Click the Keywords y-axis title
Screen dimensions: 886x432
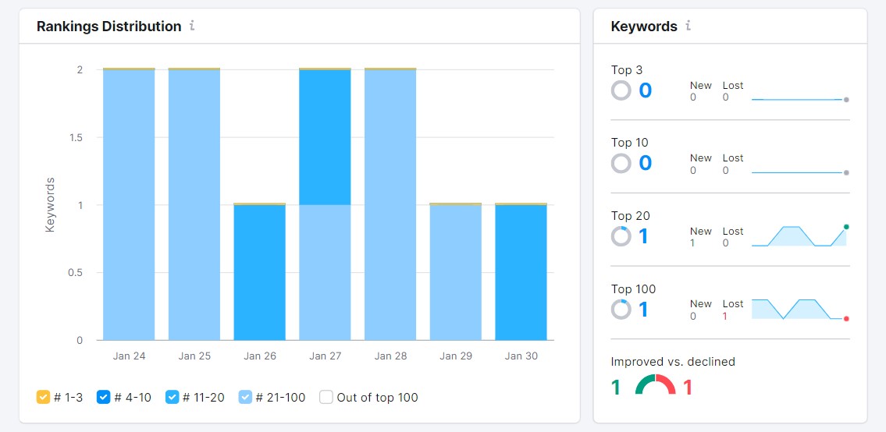coord(50,205)
